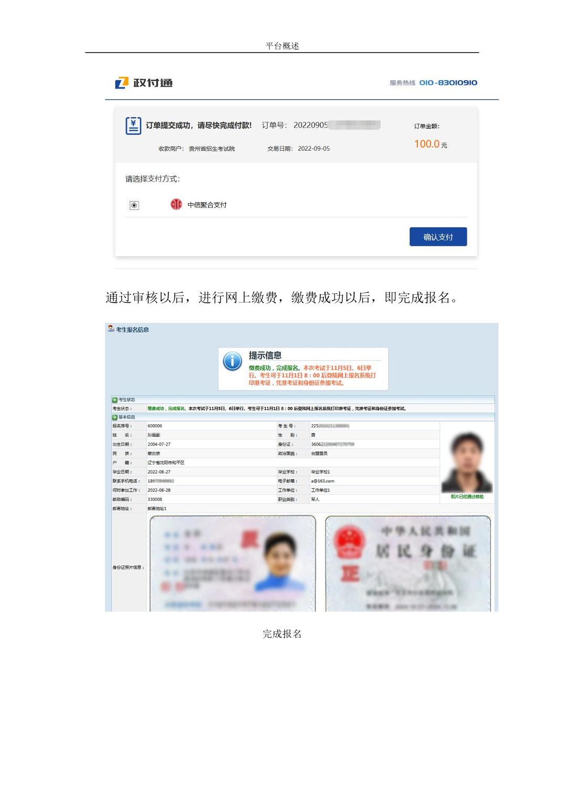
Task: Click the 中信聚合支付 payment label
Action: 207,205
